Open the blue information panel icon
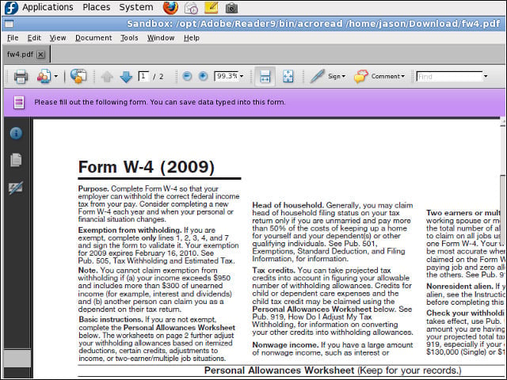The height and width of the screenshot is (380, 507). pos(16,133)
